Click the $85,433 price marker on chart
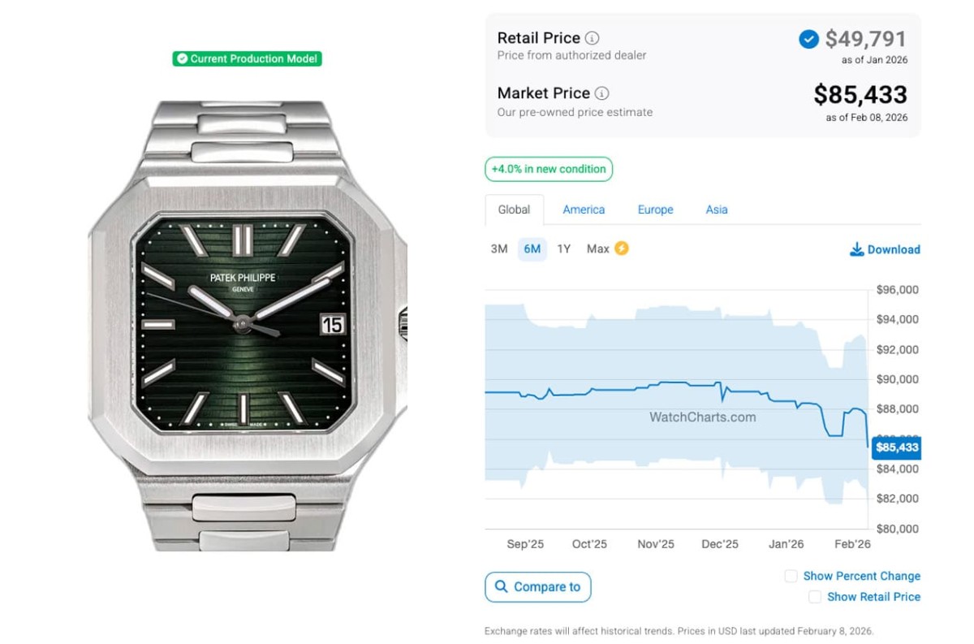 896,447
